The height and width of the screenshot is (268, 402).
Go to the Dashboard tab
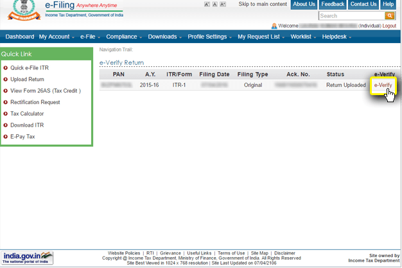point(19,37)
